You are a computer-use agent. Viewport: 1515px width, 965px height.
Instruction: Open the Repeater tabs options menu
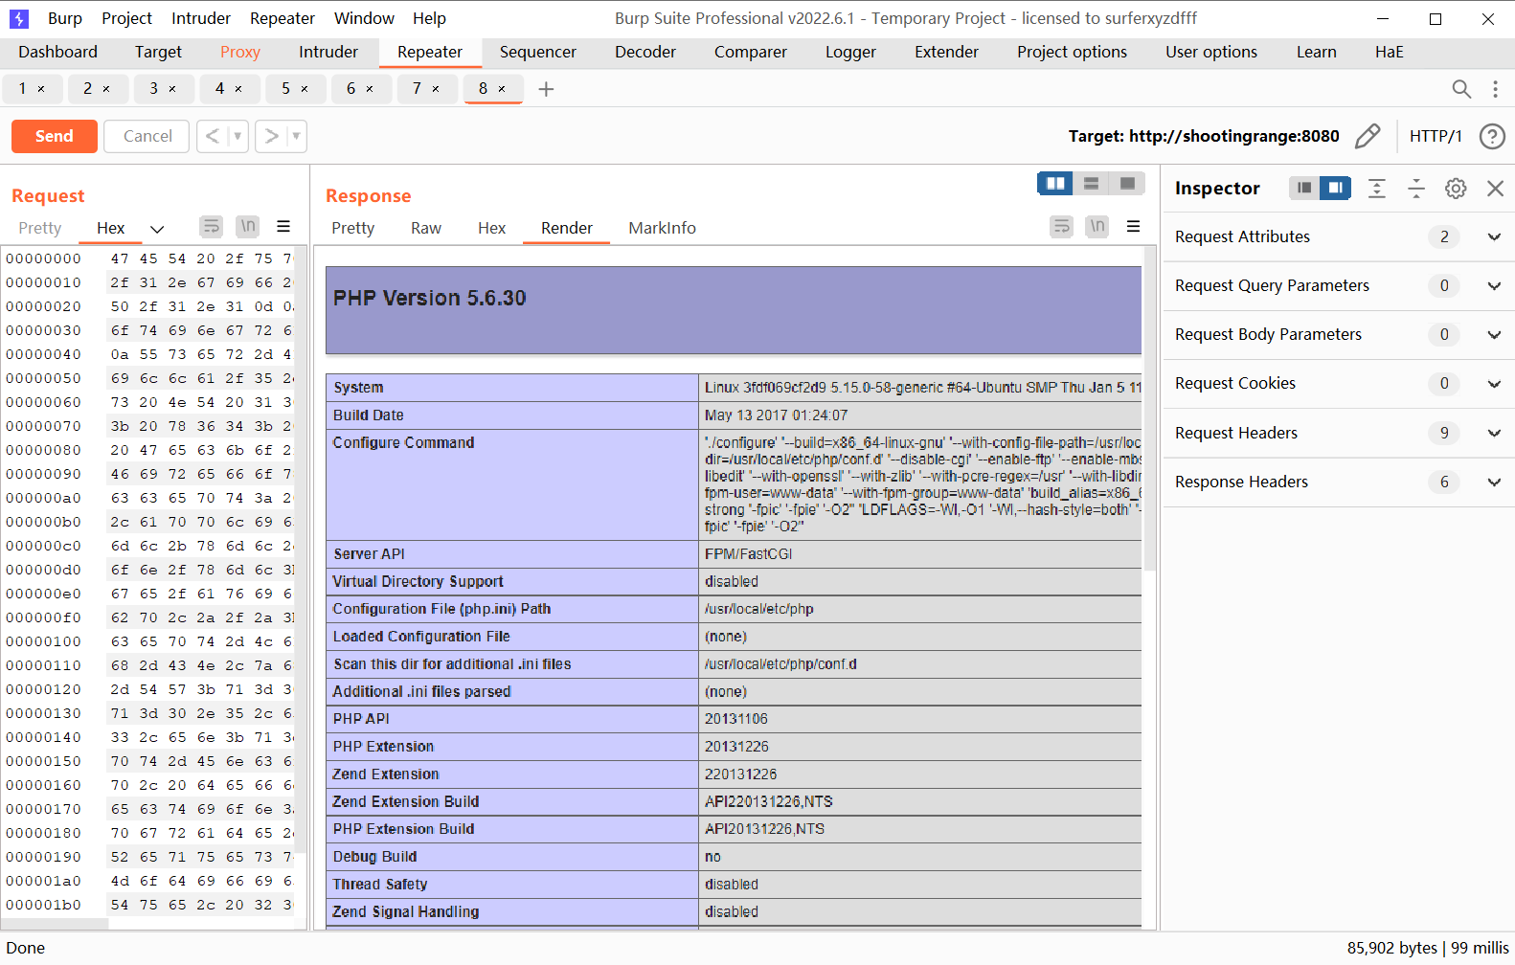click(1495, 89)
